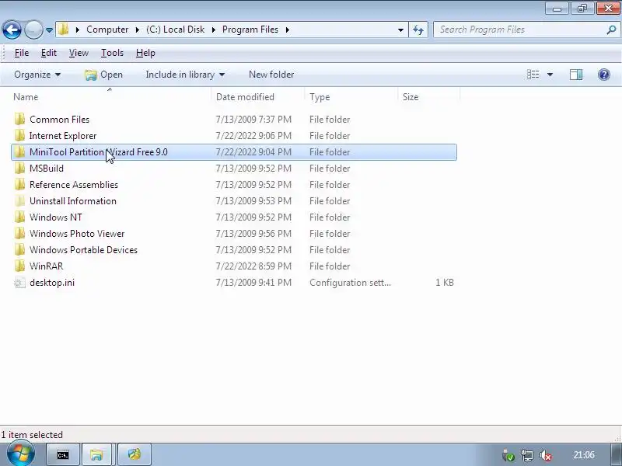The image size is (622, 466).
Task: Click the '1 KB' size cell
Action: [444, 283]
